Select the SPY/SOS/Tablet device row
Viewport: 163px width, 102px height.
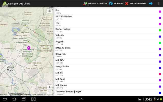click(x=108, y=18)
